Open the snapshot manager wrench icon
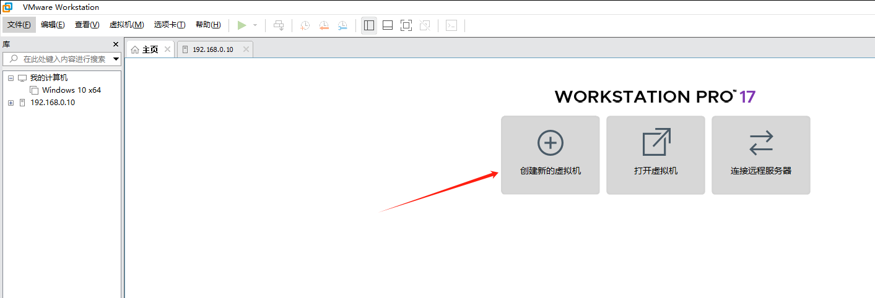 point(342,25)
